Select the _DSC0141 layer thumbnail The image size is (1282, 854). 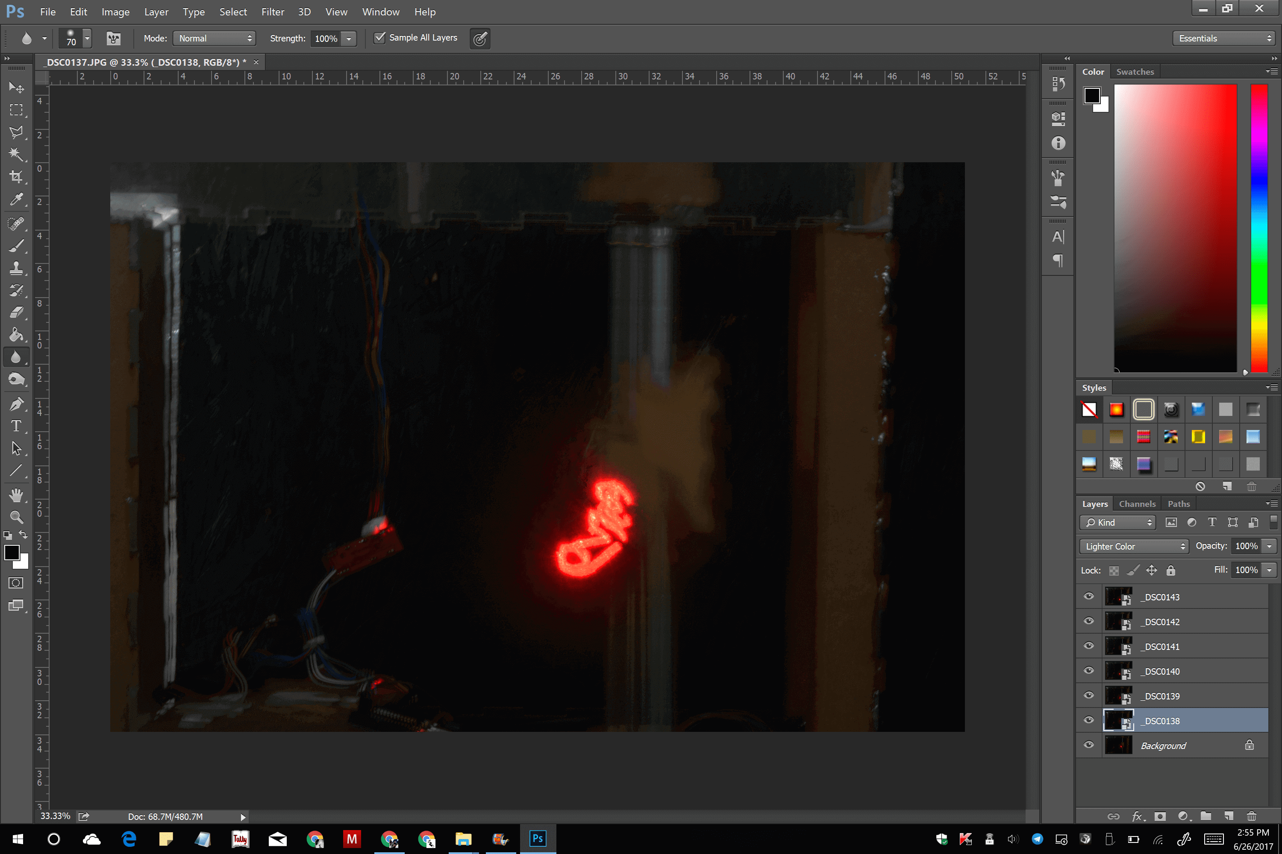click(1118, 646)
